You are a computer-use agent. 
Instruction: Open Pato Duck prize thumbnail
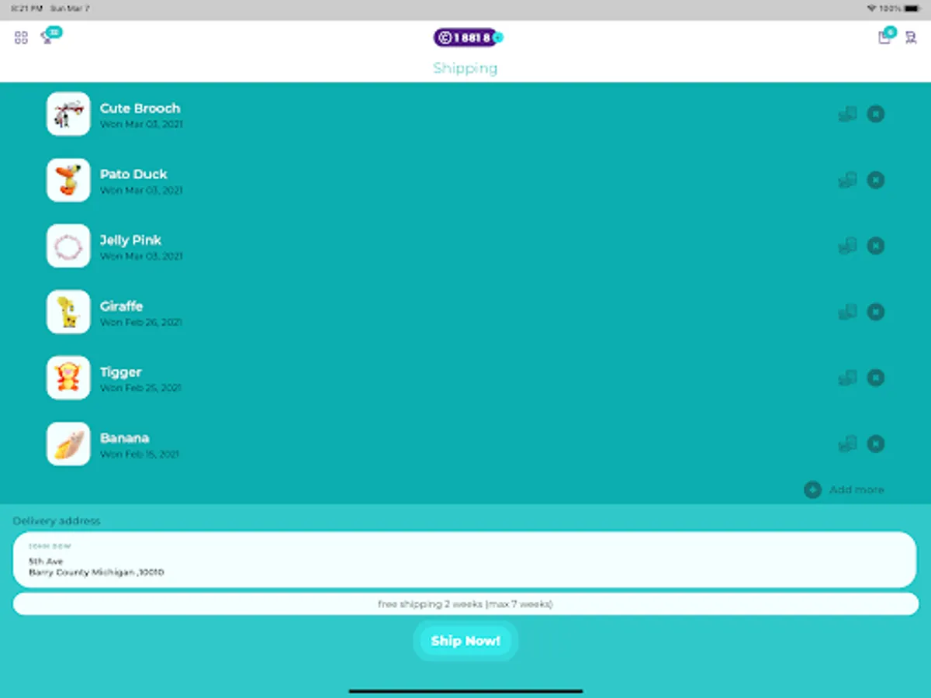[68, 180]
